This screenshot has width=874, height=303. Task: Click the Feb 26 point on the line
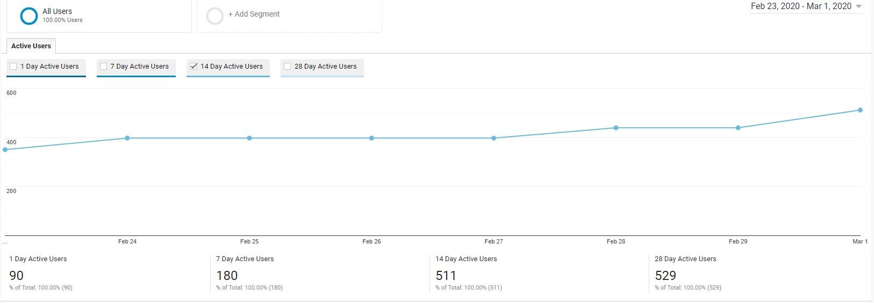point(371,138)
